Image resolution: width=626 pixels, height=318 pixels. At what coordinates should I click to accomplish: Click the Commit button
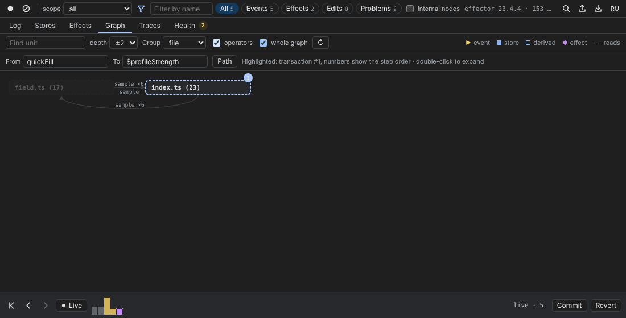pyautogui.click(x=569, y=306)
